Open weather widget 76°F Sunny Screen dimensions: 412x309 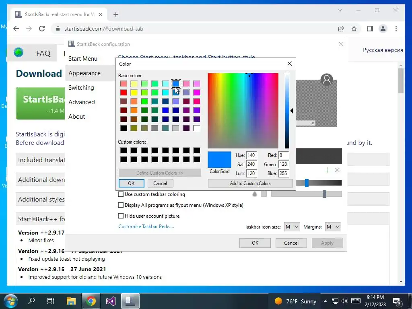coord(295,301)
